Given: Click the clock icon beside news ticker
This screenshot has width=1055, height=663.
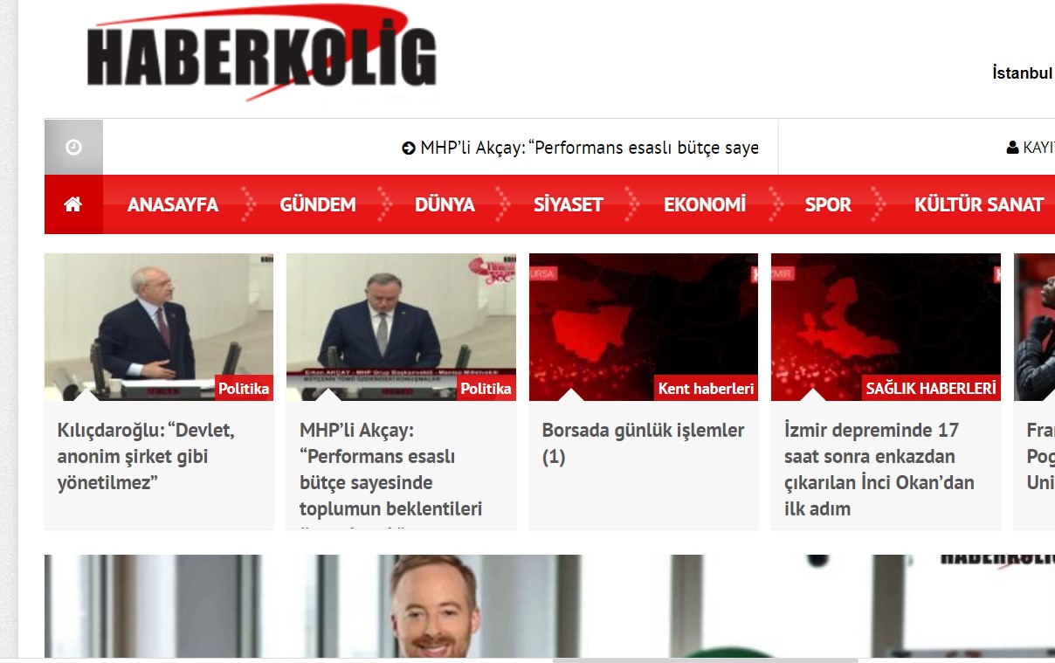Looking at the screenshot, I should pos(73,148).
